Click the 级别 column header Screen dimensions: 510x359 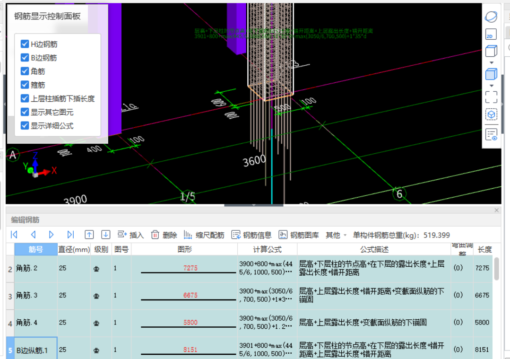tap(101, 249)
